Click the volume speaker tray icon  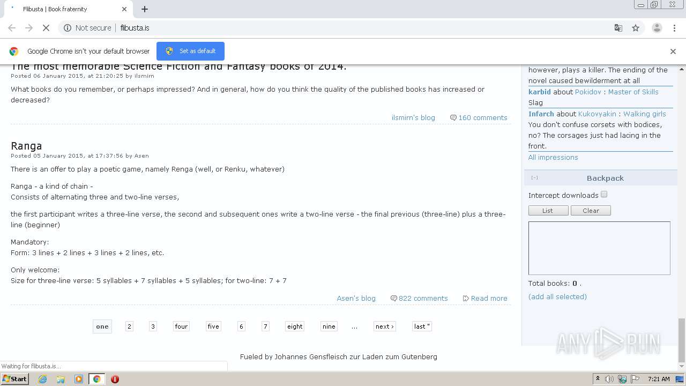609,379
